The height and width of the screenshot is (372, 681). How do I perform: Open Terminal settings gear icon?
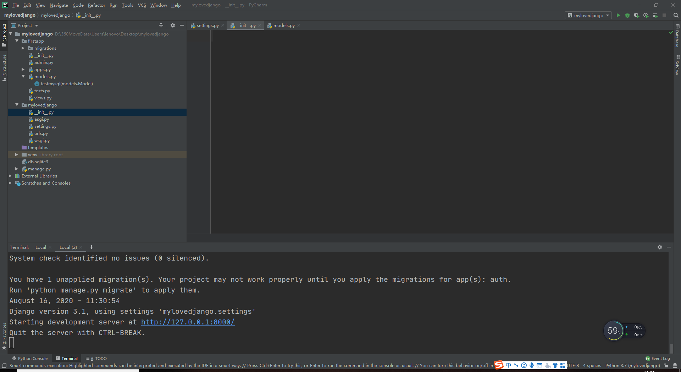(660, 247)
